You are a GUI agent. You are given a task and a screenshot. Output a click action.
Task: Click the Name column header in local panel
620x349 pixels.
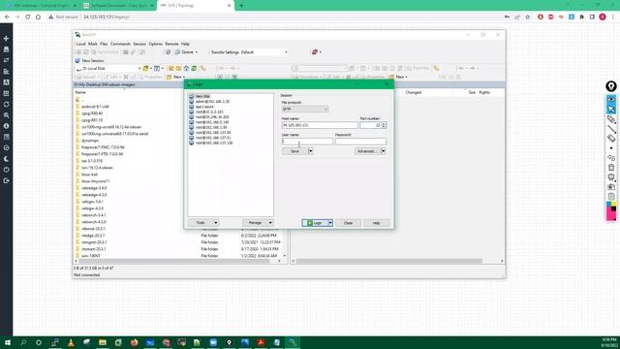[80, 92]
